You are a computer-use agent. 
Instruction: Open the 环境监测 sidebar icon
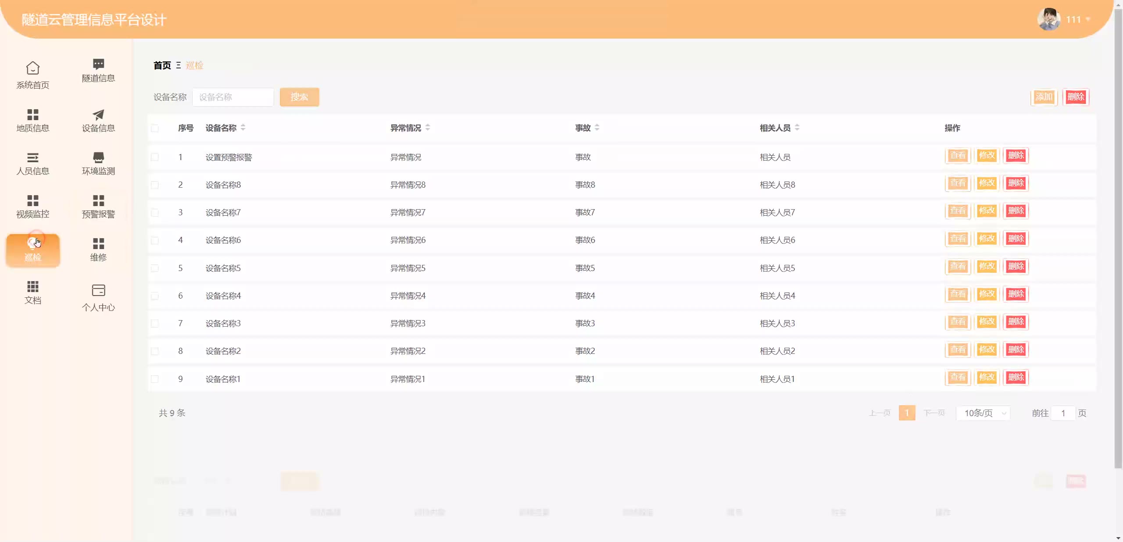(x=98, y=157)
